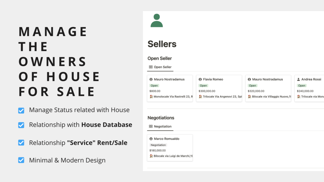The image size is (324, 182).
Task: Click the green Sellers page person icon
Action: pos(157,20)
